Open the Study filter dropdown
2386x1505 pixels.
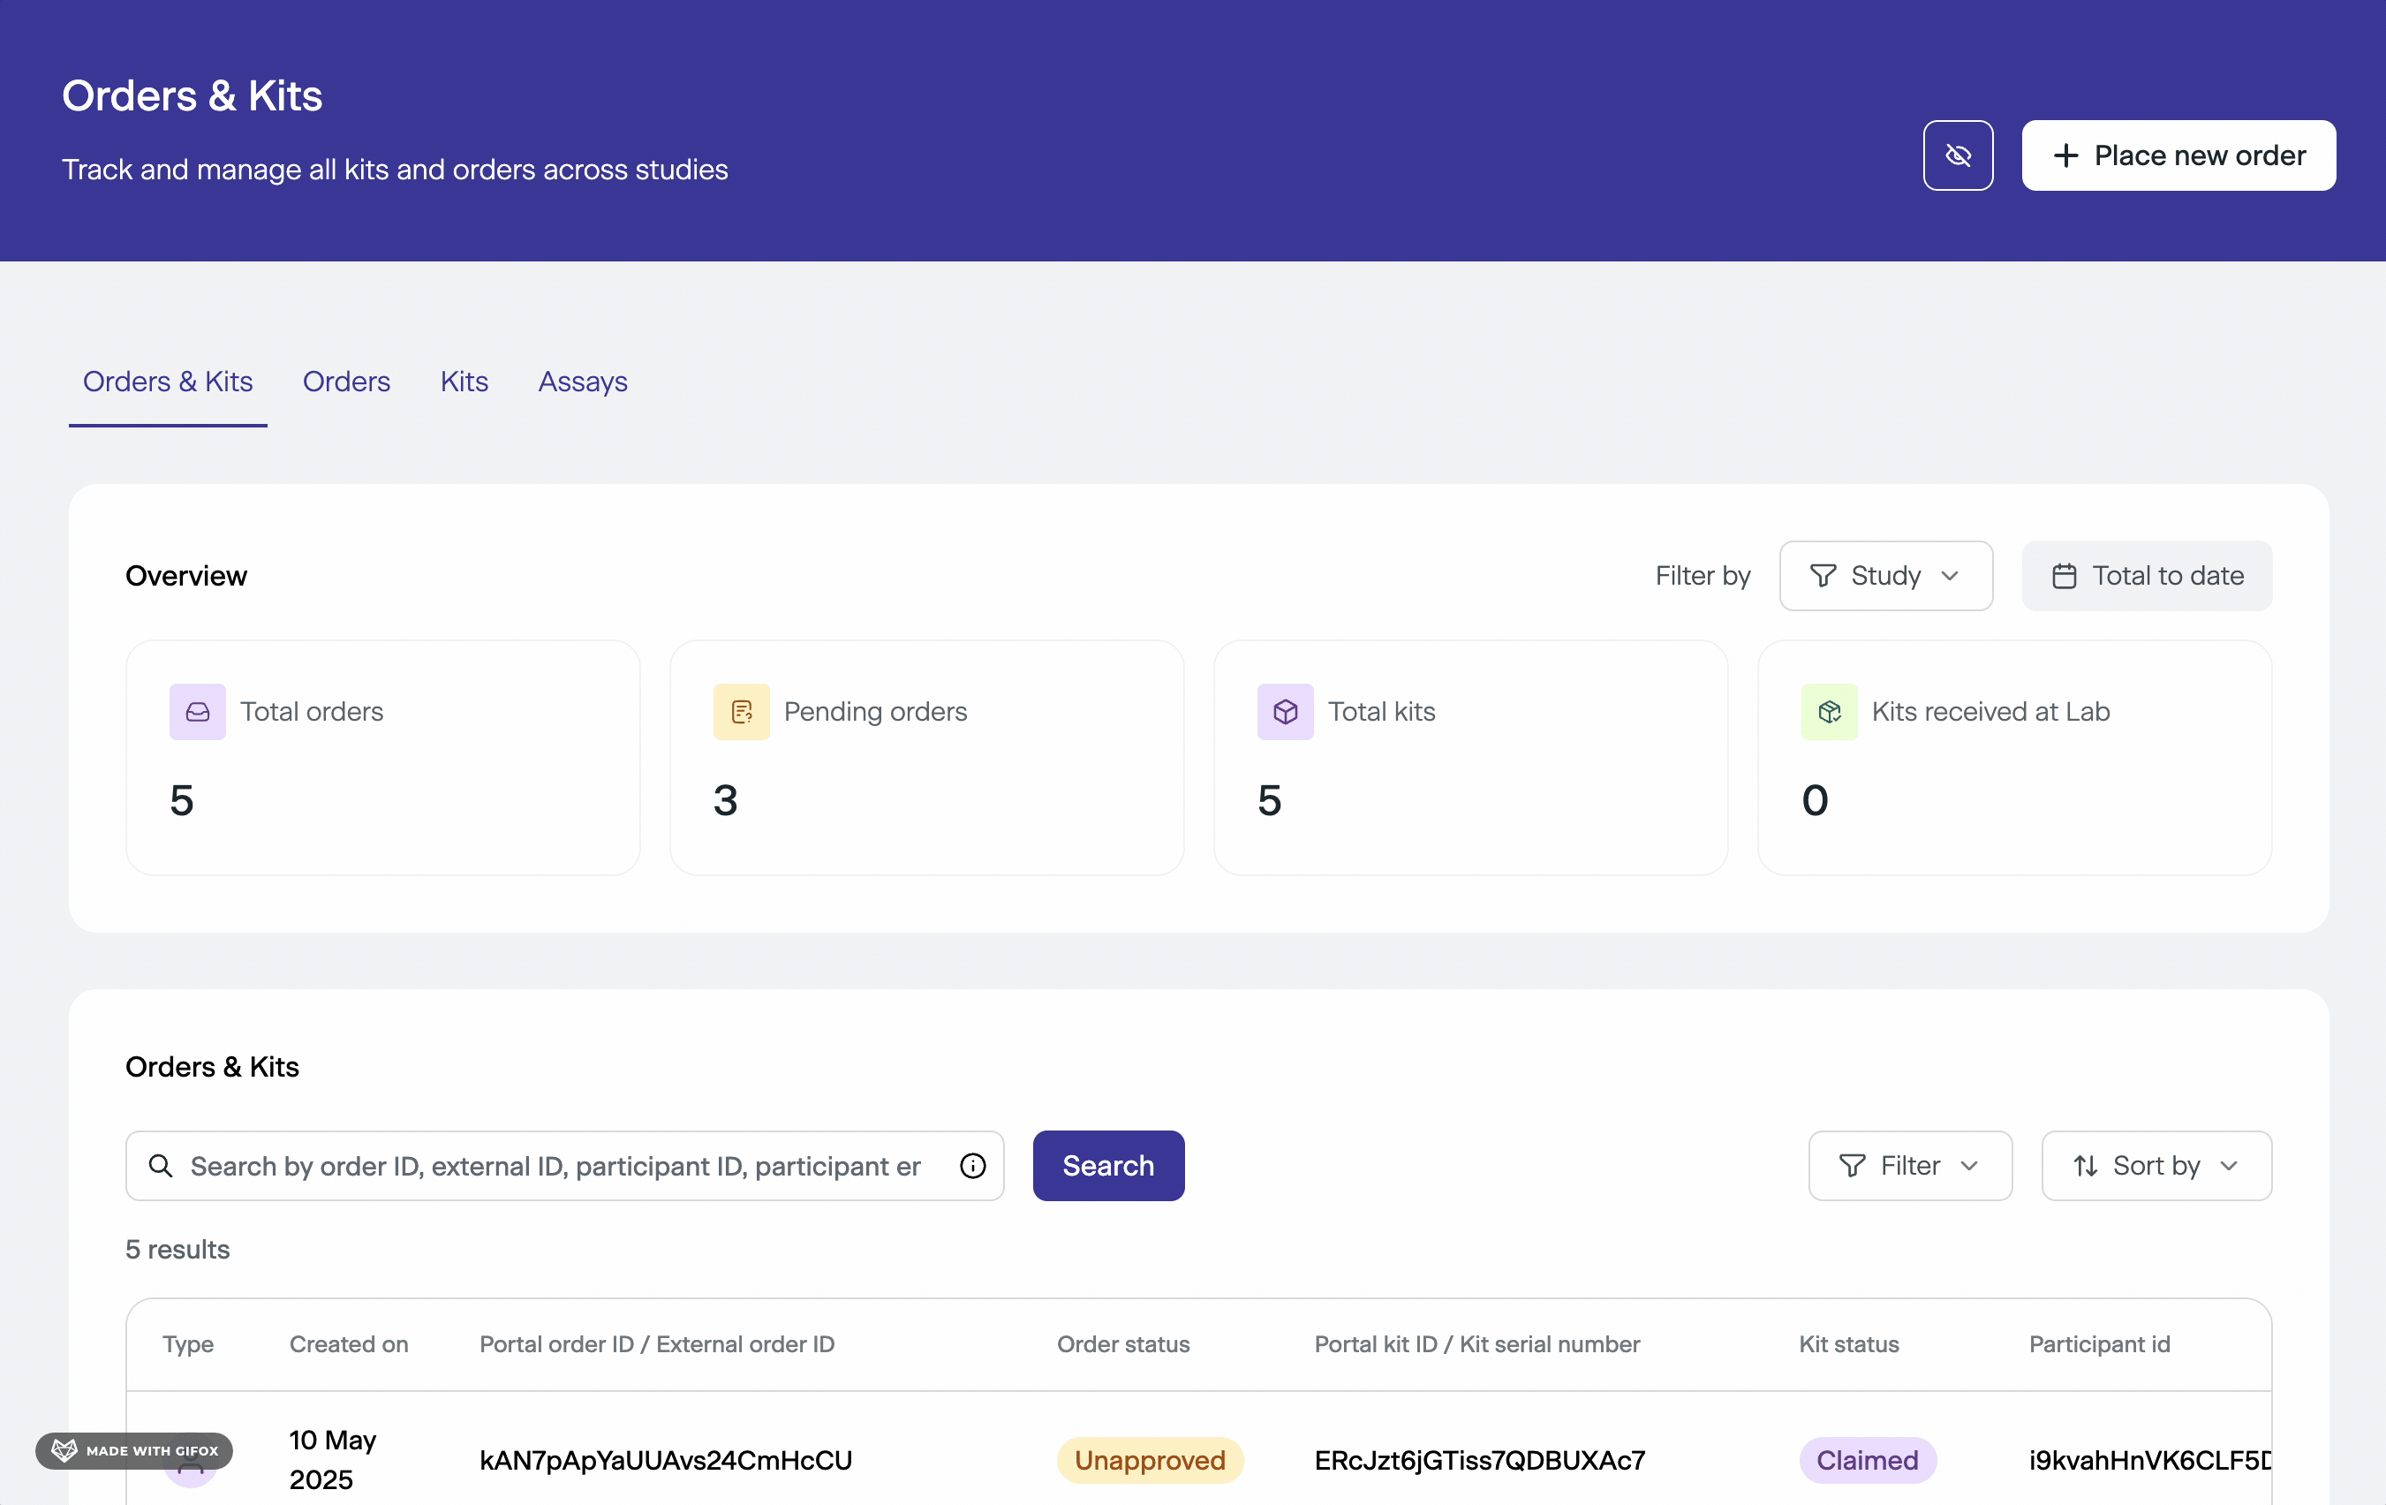coord(1884,576)
